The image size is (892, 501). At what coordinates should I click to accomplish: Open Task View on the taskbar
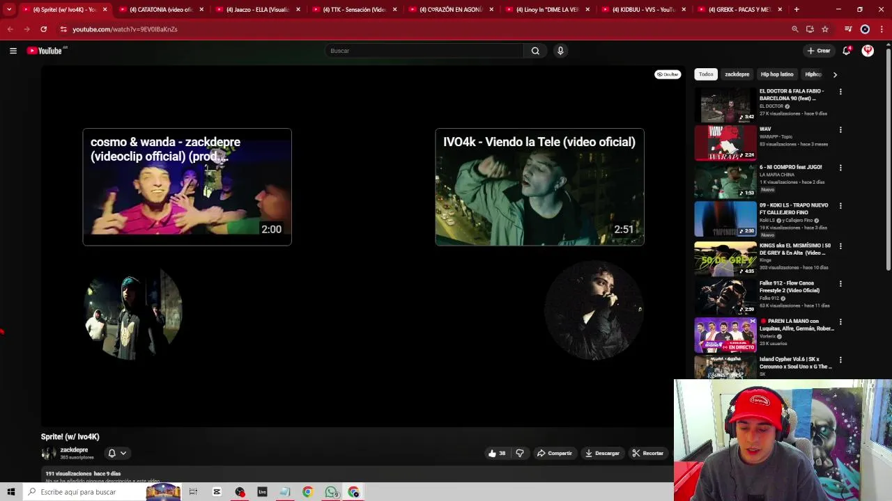(193, 492)
